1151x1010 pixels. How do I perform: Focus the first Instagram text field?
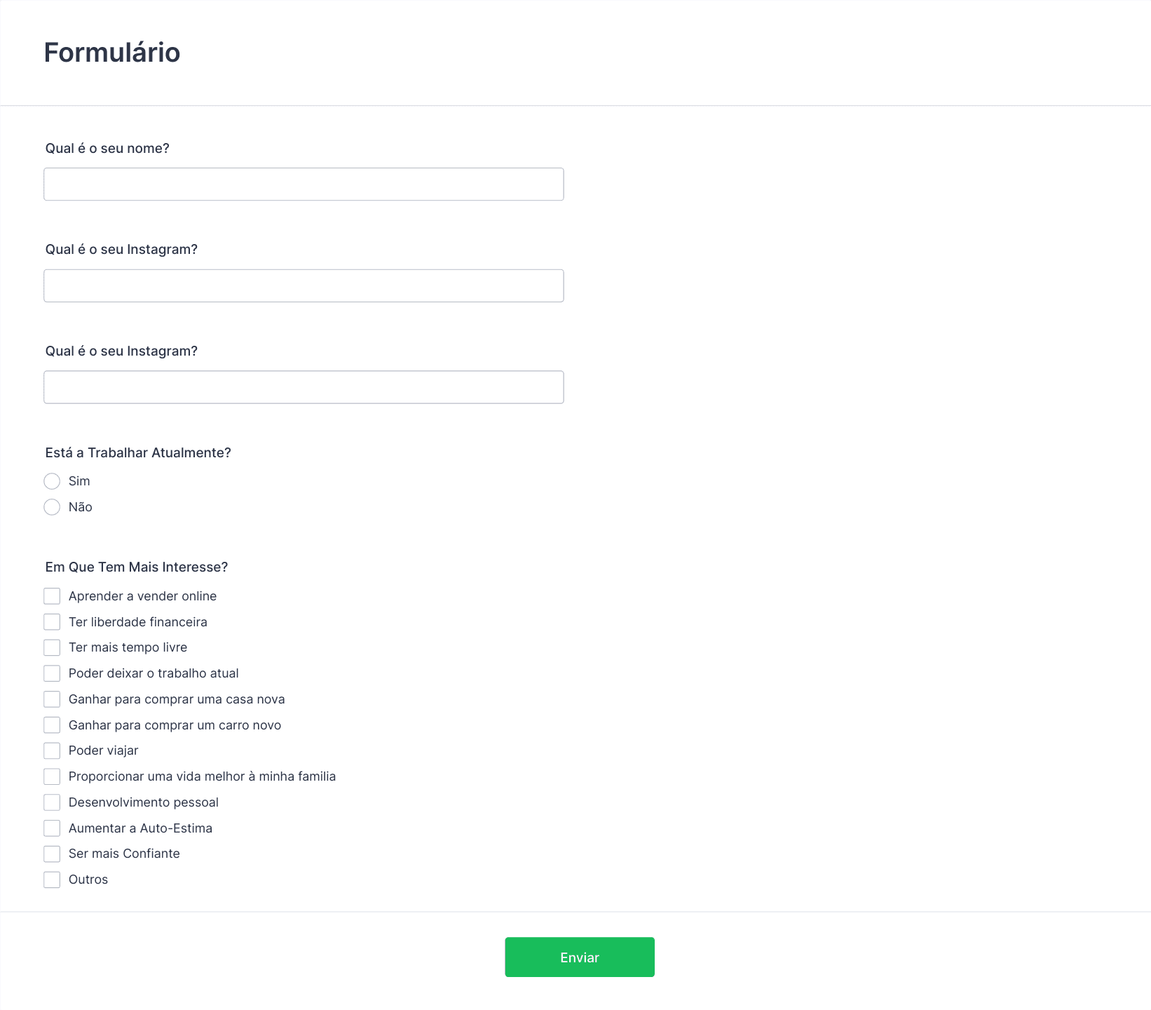[304, 286]
